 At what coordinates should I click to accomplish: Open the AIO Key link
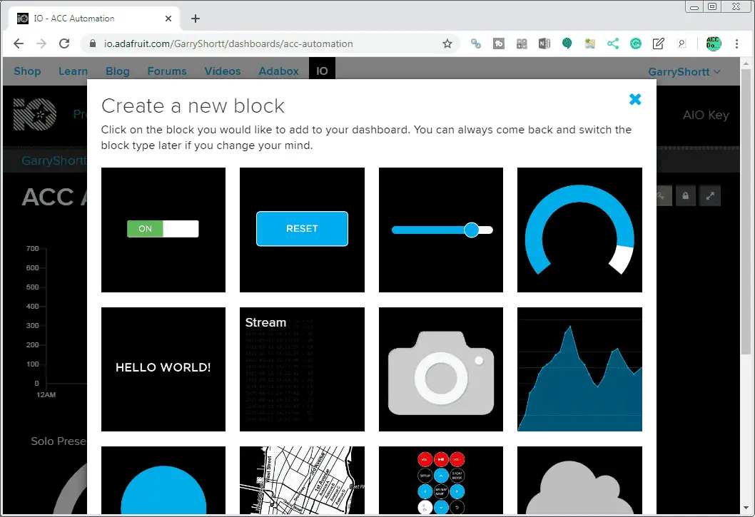coord(706,115)
